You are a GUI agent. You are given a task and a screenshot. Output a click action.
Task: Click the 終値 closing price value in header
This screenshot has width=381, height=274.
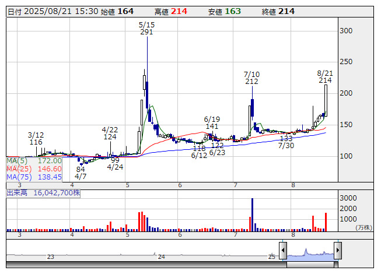tap(286, 12)
